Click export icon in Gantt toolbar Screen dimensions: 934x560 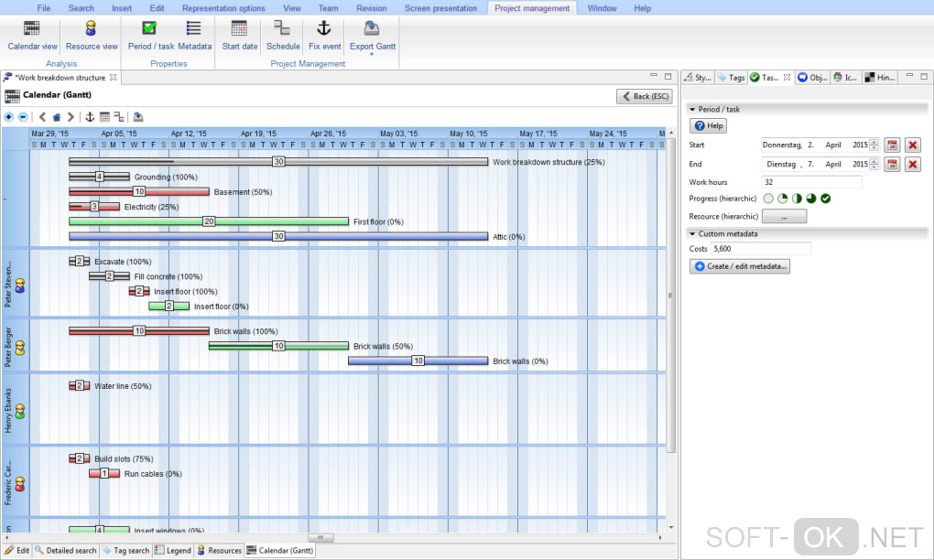138,116
